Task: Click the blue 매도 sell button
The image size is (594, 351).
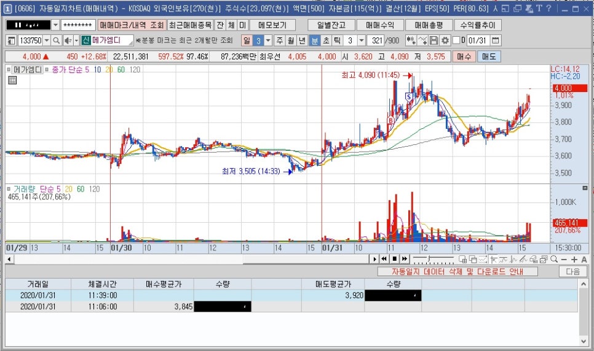Action: click(488, 56)
